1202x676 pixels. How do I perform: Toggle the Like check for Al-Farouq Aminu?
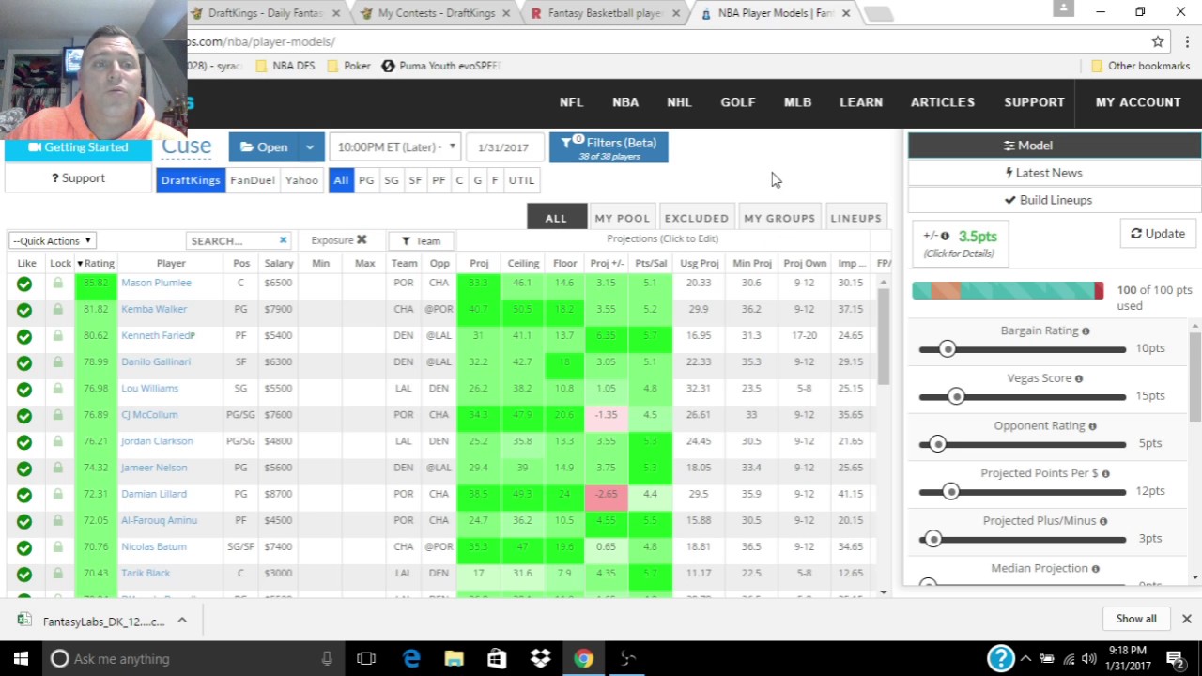click(x=24, y=521)
